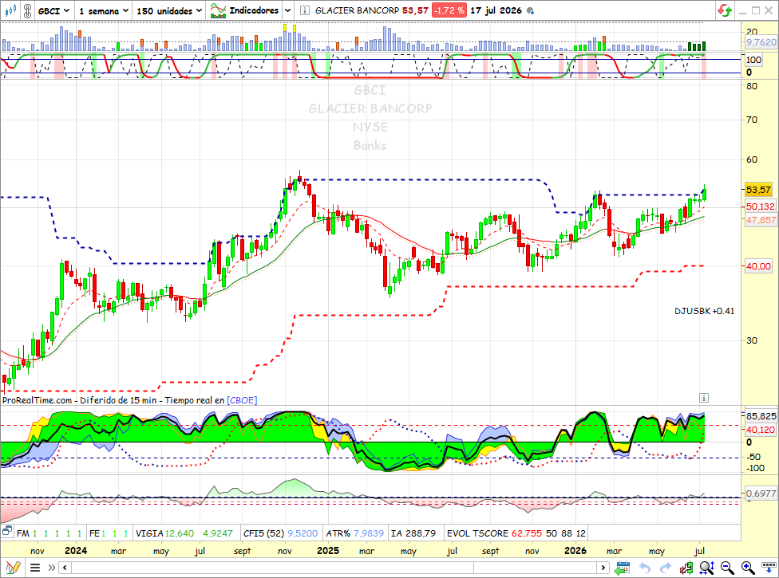Click the 4,9247 VIGIA second value

tap(218, 533)
